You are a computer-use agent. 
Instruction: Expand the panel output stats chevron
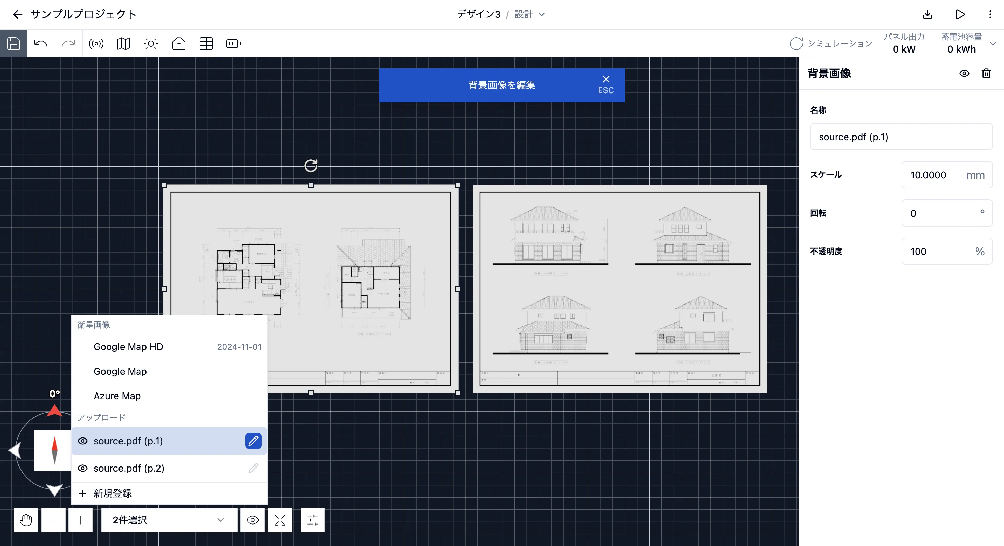(x=993, y=44)
